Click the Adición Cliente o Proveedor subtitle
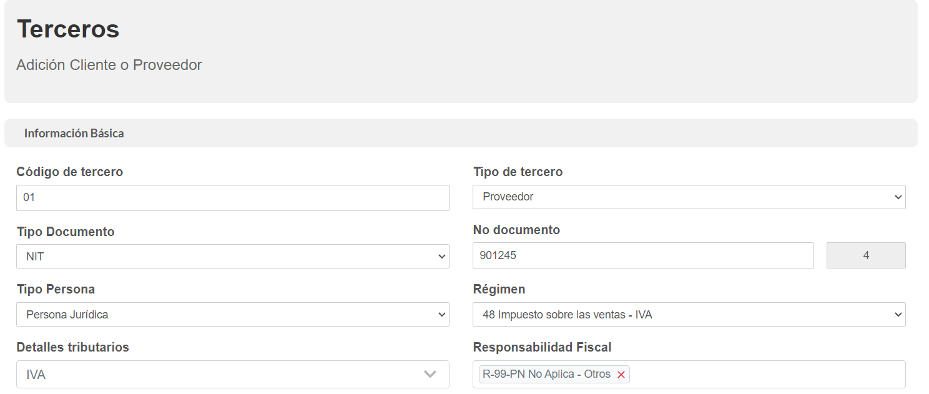The width and height of the screenshot is (929, 394). [109, 65]
